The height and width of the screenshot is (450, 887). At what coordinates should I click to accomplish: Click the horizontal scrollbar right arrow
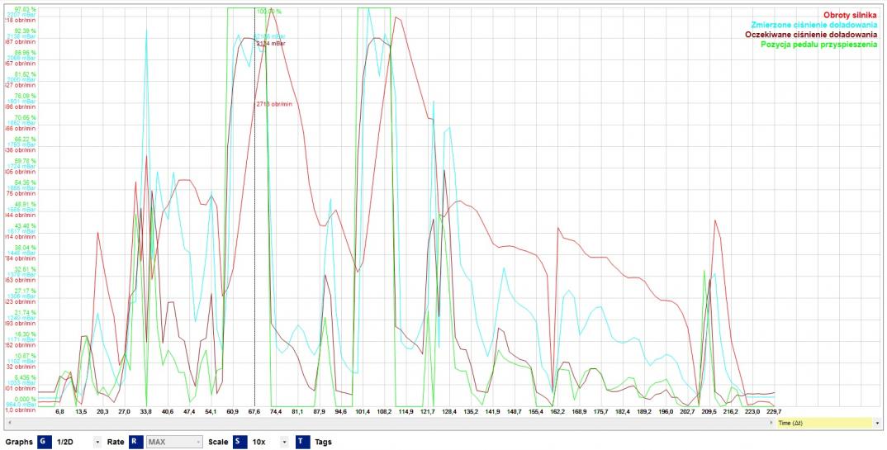772,423
